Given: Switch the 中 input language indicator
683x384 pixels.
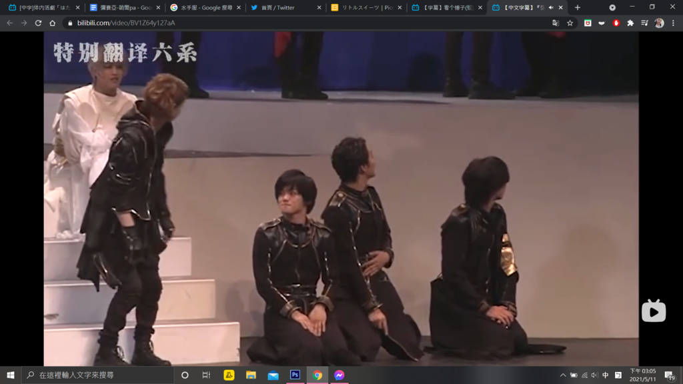Looking at the screenshot, I should pos(606,375).
